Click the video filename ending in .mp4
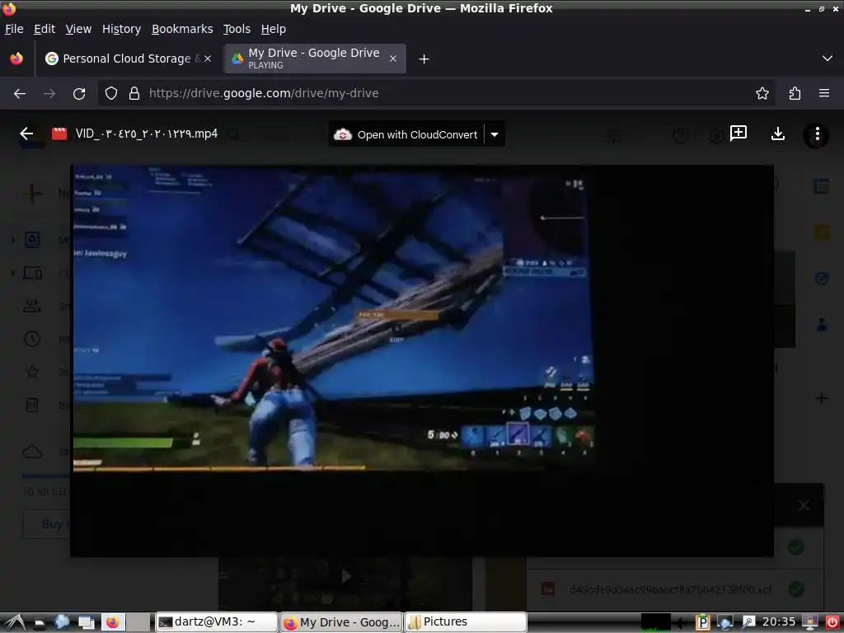Screen dimensions: 844x633 [147, 134]
